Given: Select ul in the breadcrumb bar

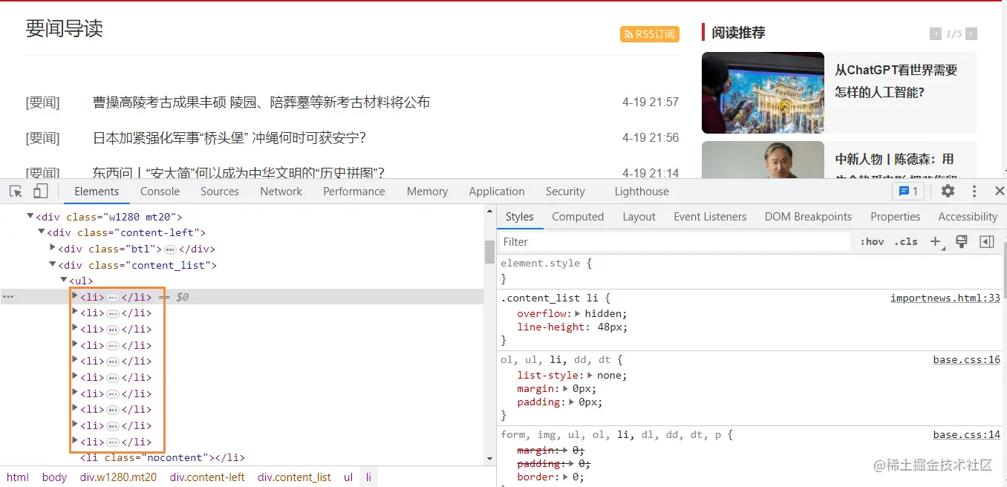Looking at the screenshot, I should pyautogui.click(x=348, y=477).
